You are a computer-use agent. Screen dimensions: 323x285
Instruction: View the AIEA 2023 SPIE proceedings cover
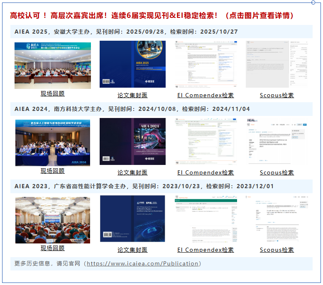(132, 219)
